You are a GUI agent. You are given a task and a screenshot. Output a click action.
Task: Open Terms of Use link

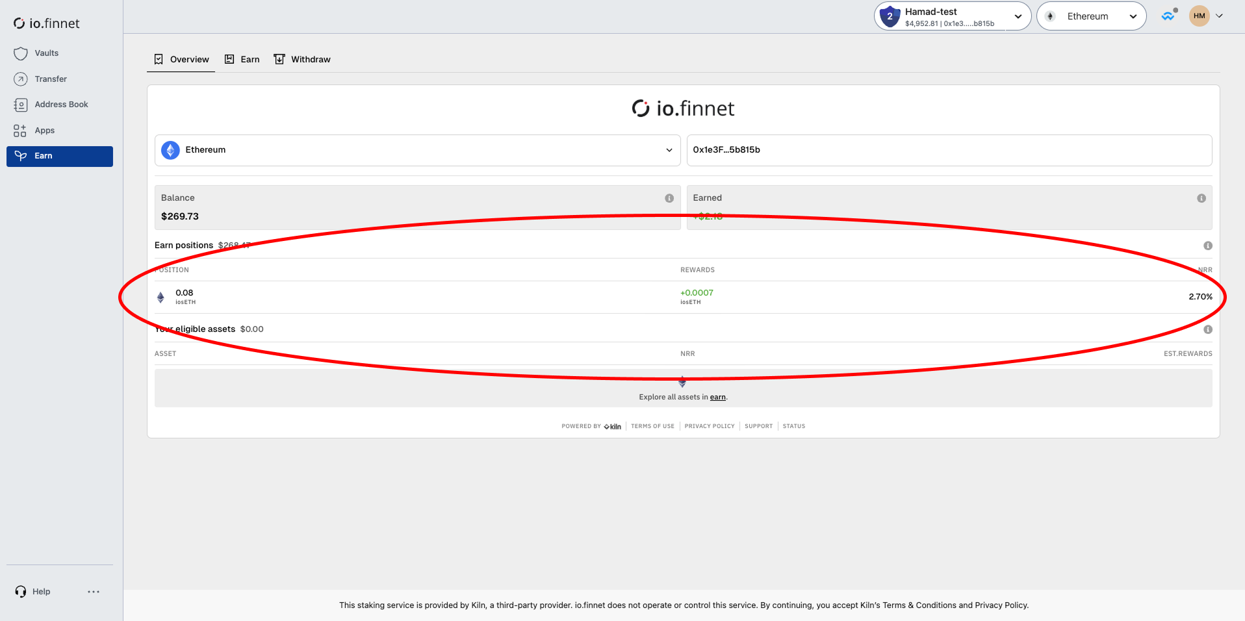652,426
